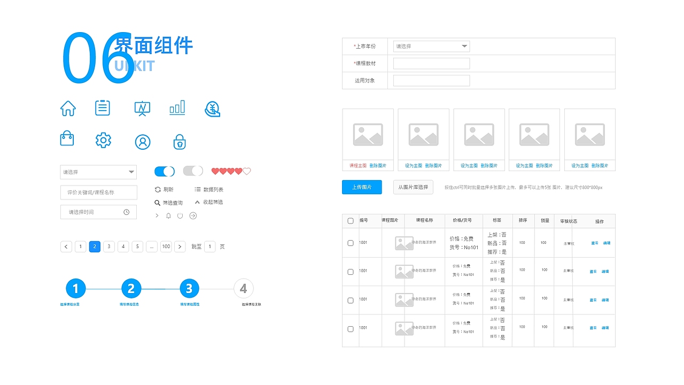This screenshot has width=684, height=385.
Task: Collapse filters with 收起筛选 chevron
Action: click(x=197, y=202)
